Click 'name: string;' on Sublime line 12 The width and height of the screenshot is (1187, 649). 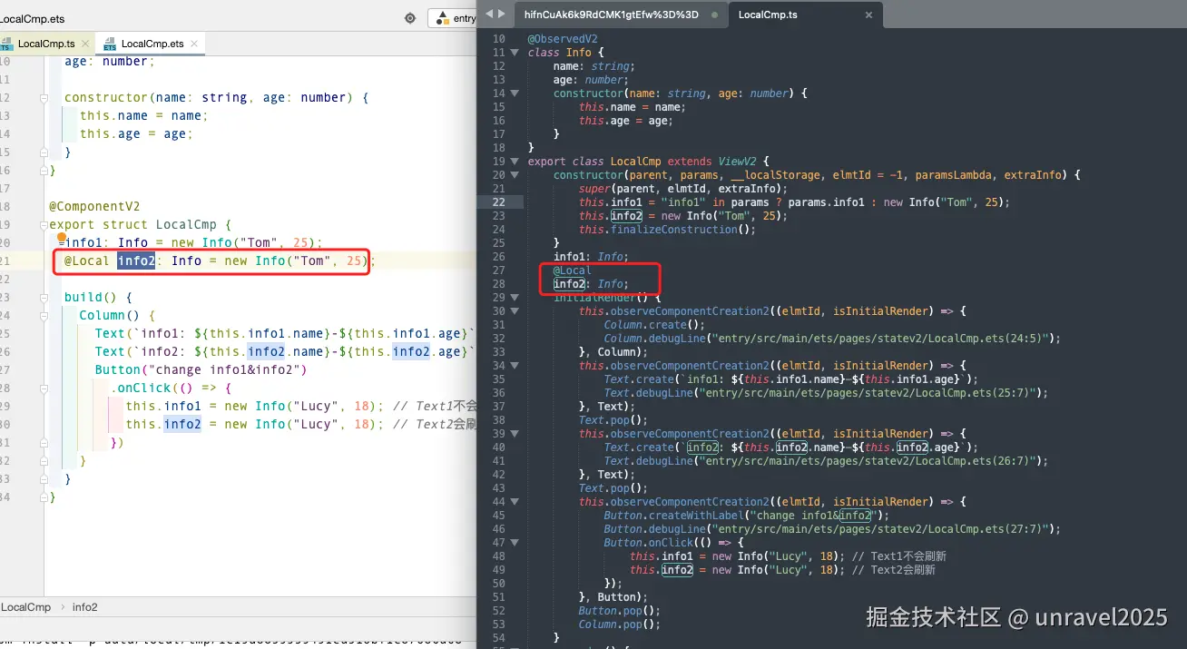(x=594, y=66)
